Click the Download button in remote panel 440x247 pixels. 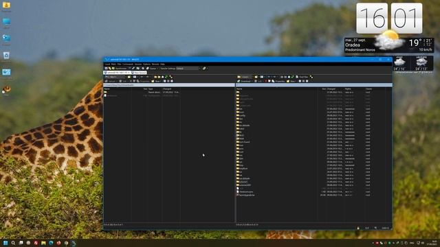245,81
